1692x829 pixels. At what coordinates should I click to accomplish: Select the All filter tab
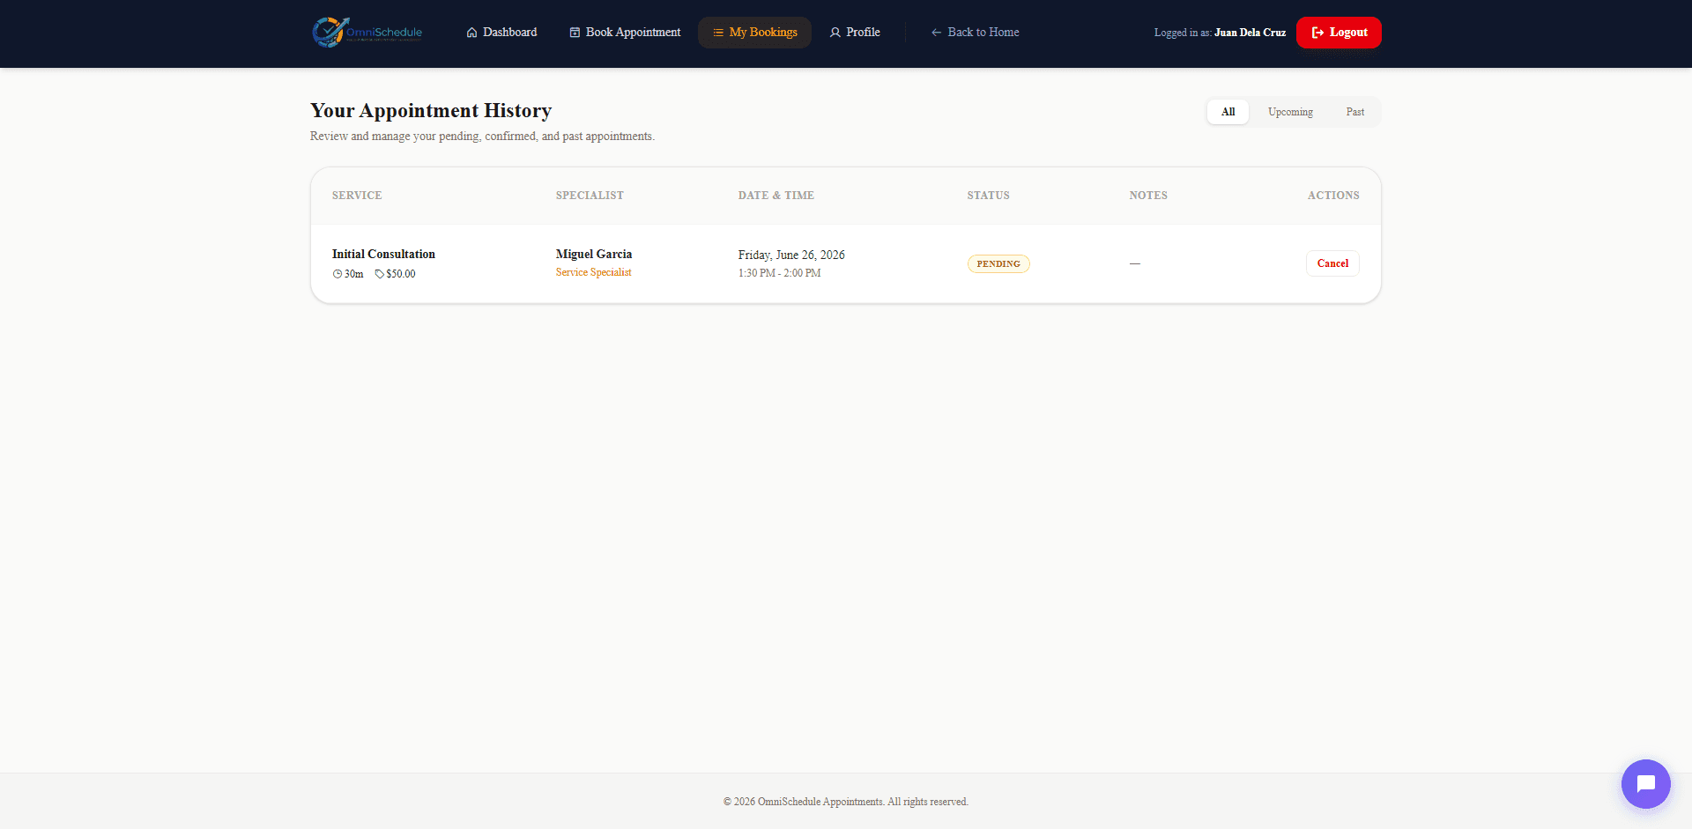[1228, 112]
